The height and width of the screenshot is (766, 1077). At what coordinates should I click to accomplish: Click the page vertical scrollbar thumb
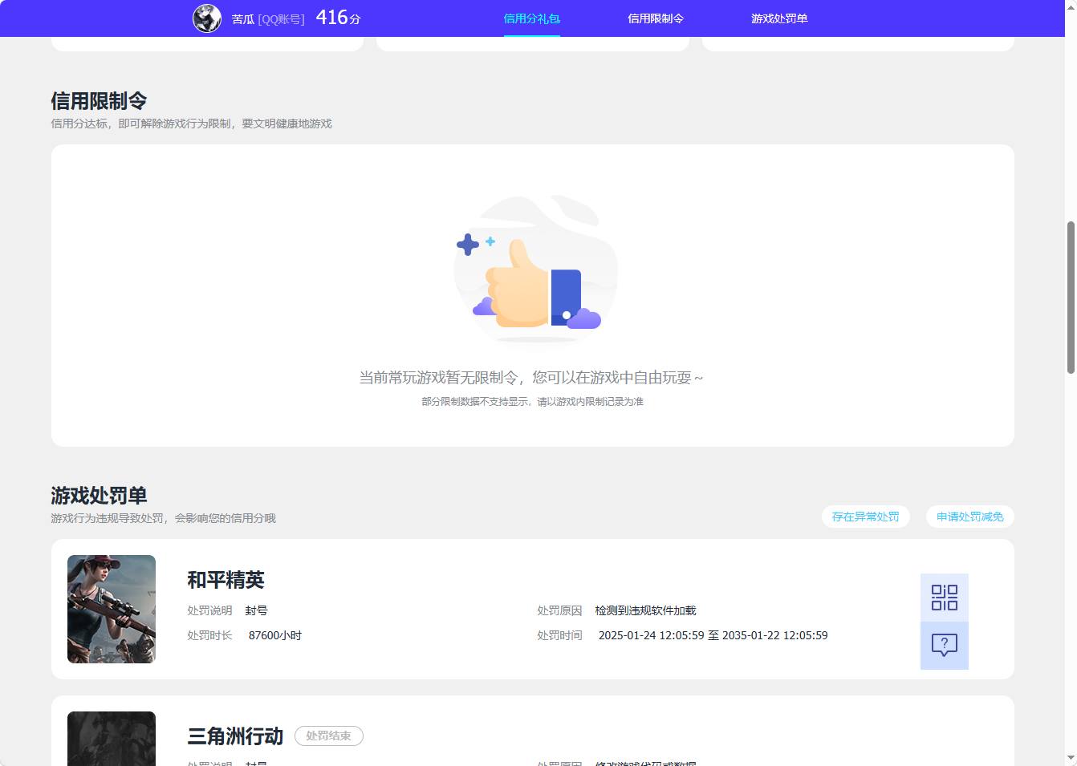1071,297
